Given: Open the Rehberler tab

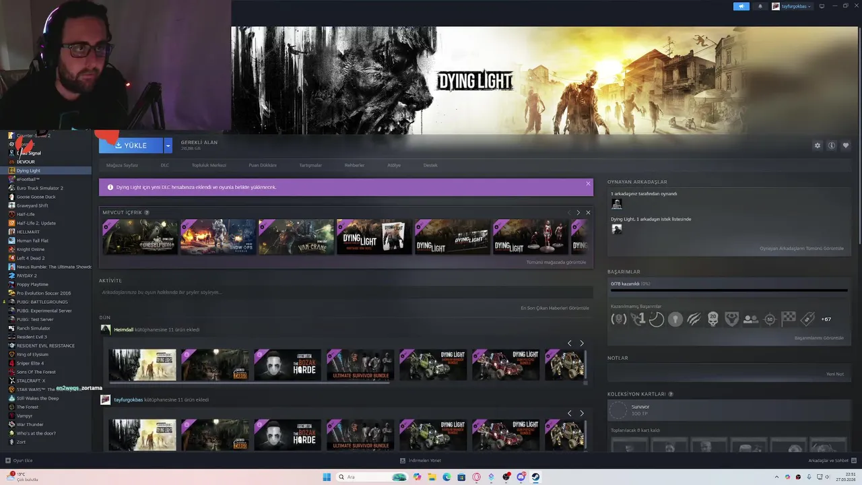Looking at the screenshot, I should (x=354, y=165).
